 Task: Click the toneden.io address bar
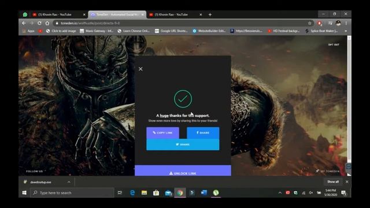click(180, 23)
